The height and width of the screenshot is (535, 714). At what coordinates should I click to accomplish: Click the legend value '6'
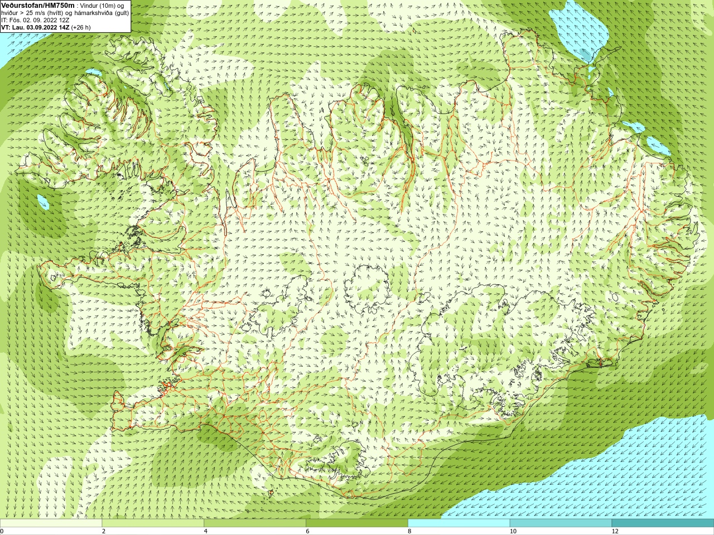(x=308, y=531)
